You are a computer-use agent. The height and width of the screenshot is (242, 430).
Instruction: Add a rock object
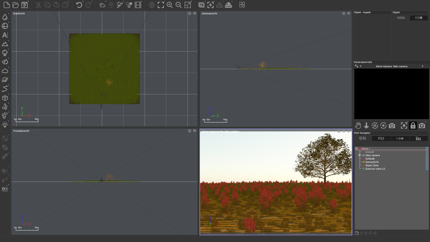[x=5, y=62]
